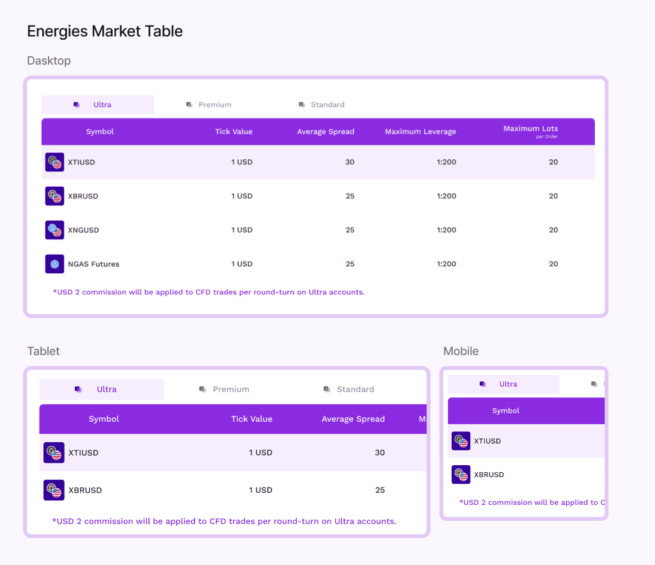Click the Maximum Lots per Order header
This screenshot has height=565, width=655.
tap(530, 131)
